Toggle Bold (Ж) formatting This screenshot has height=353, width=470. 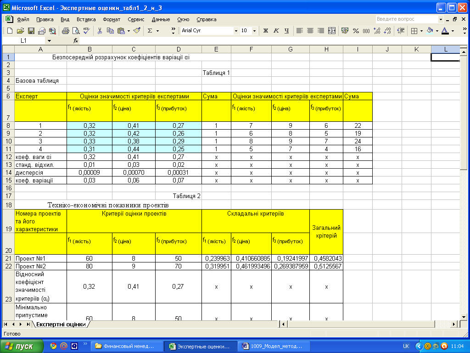click(x=266, y=31)
